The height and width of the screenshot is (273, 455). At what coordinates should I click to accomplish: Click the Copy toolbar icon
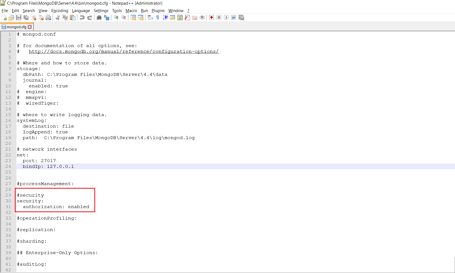click(65, 18)
